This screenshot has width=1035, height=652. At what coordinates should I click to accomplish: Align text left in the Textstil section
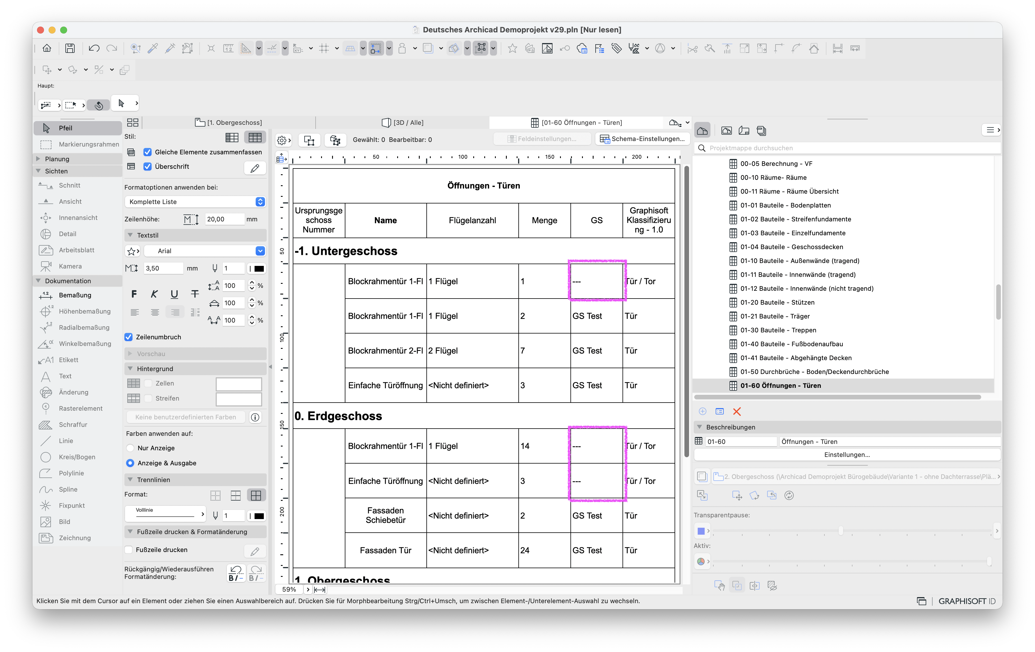coord(135,312)
